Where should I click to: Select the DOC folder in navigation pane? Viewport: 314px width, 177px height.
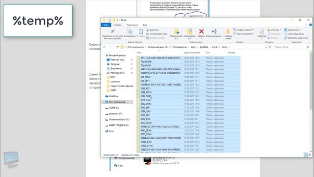(x=112, y=77)
